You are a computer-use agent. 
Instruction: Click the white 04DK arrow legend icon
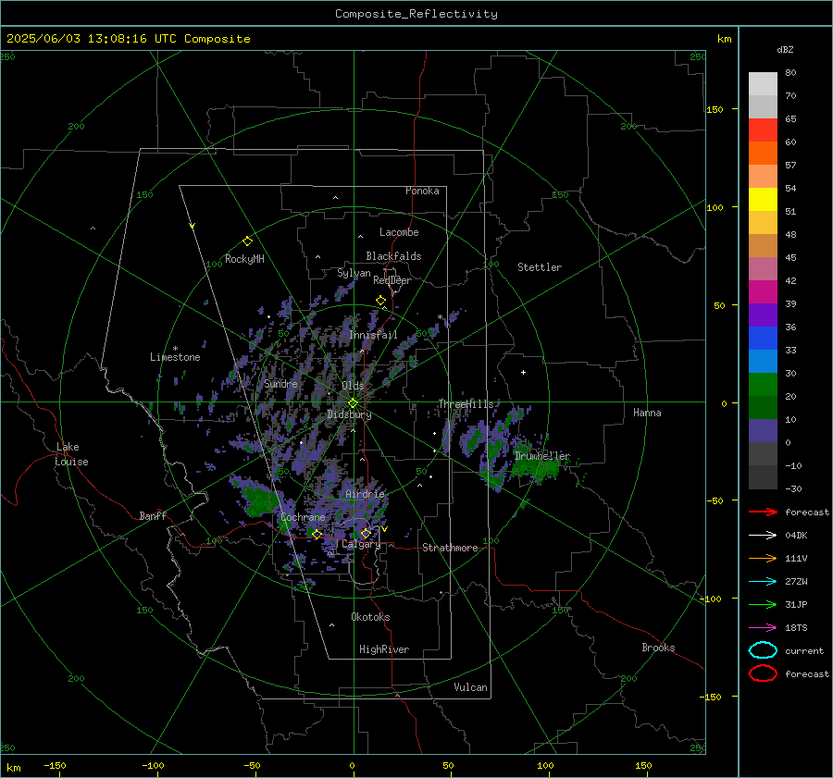point(763,535)
